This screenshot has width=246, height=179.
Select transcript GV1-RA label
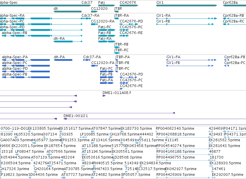click(x=164, y=16)
